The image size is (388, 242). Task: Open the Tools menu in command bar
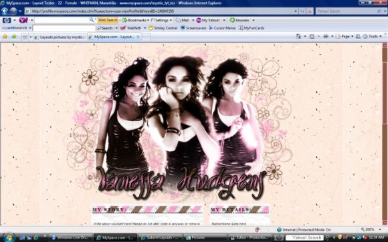372,36
